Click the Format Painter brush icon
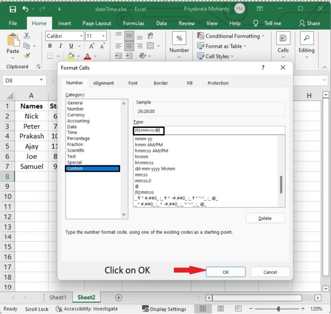Image resolution: width=331 pixels, height=314 pixels. [x=27, y=56]
